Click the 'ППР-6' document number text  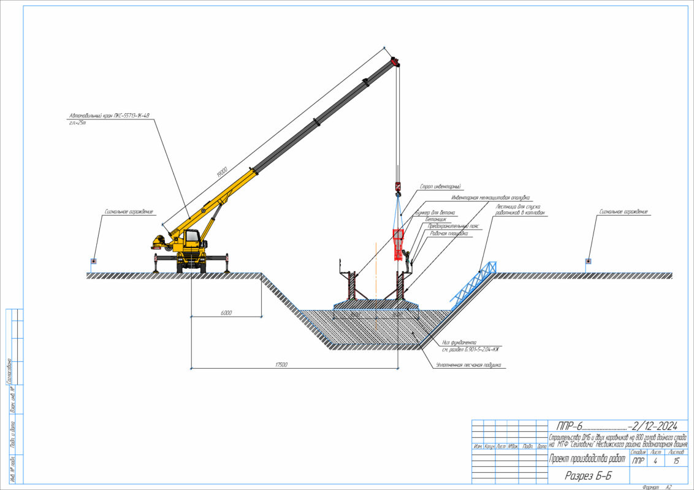click(x=568, y=426)
